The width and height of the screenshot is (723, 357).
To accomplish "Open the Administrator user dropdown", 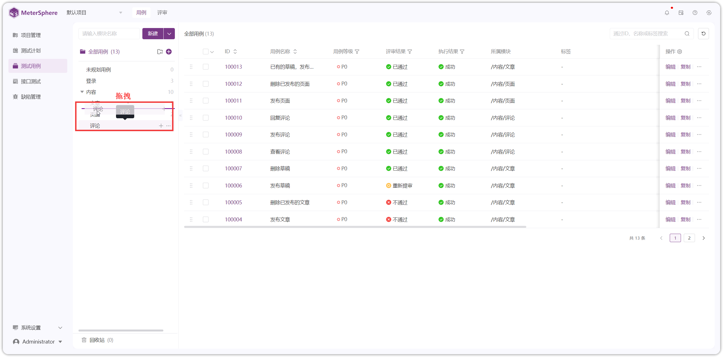I will (38, 342).
